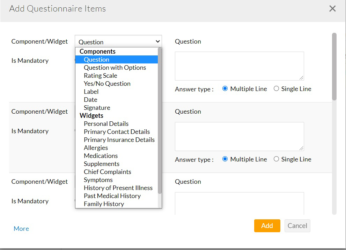Image resolution: width=346 pixels, height=250 pixels.
Task: Choose the "Rating Scale" component
Action: [x=100, y=75]
